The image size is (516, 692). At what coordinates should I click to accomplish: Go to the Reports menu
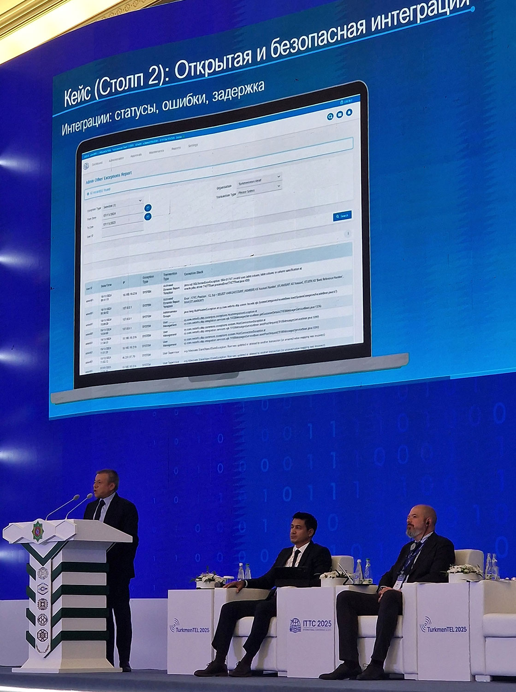coord(176,149)
